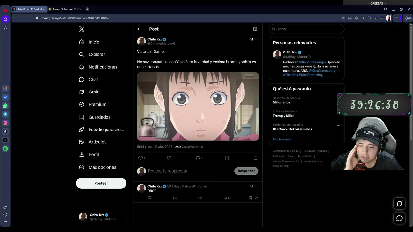Open options dots for #LaCarcelDeLosGemelos trend
413x232 pixels.
click(x=338, y=125)
